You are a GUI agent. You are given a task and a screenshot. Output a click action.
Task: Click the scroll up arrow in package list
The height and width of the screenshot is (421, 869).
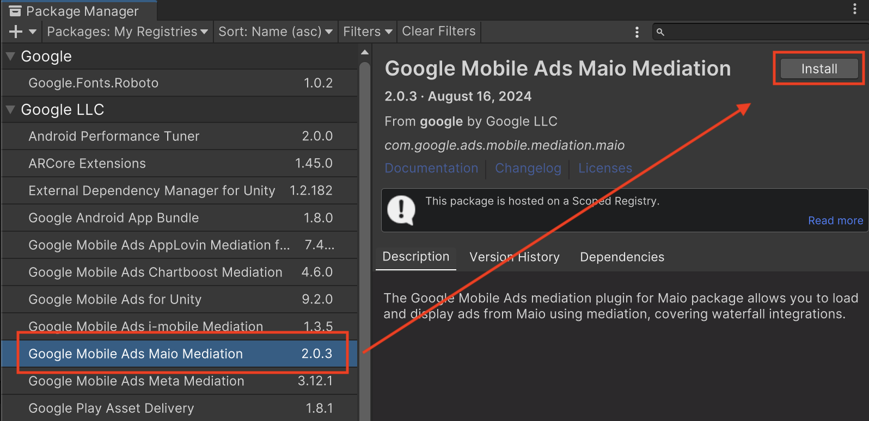(x=365, y=53)
